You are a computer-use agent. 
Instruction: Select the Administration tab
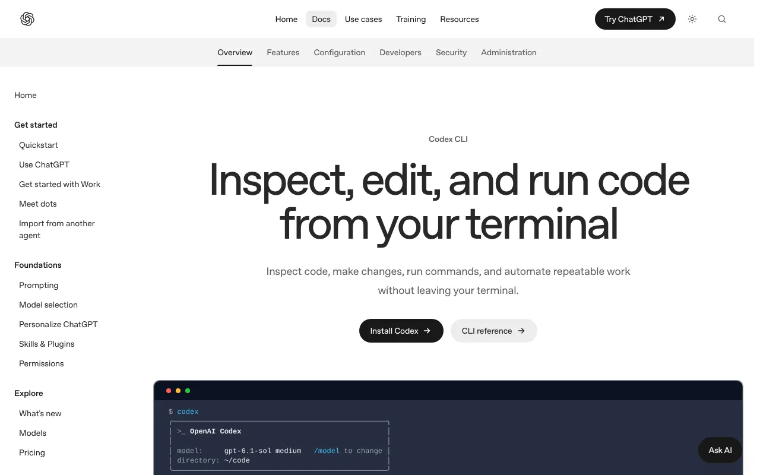point(509,52)
